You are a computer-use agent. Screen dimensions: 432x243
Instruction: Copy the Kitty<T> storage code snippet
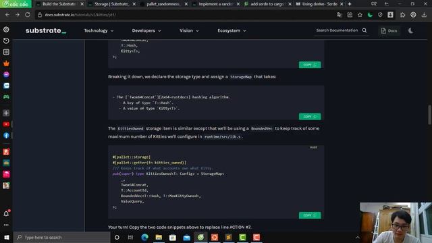pos(310,65)
